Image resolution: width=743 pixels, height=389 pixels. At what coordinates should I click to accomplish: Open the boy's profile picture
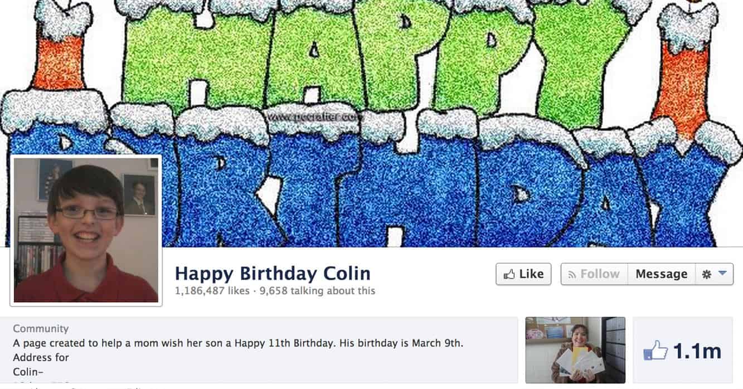(x=86, y=230)
